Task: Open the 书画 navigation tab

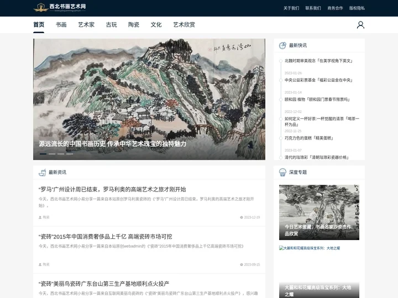Action: click(x=61, y=25)
